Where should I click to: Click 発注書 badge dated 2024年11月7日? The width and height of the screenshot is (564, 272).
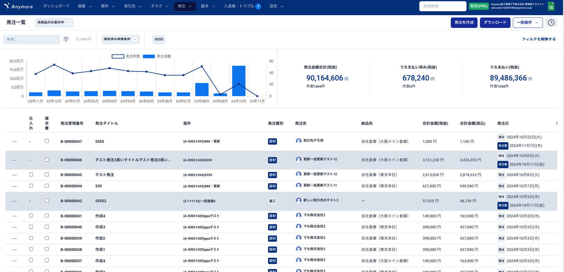click(503, 146)
